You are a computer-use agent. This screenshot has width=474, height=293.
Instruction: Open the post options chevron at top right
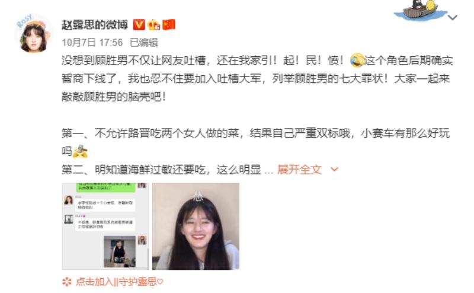(453, 17)
